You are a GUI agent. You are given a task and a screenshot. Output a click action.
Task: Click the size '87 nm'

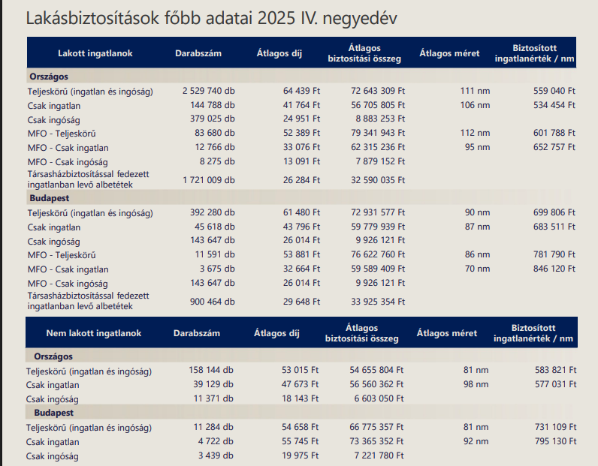coord(477,227)
